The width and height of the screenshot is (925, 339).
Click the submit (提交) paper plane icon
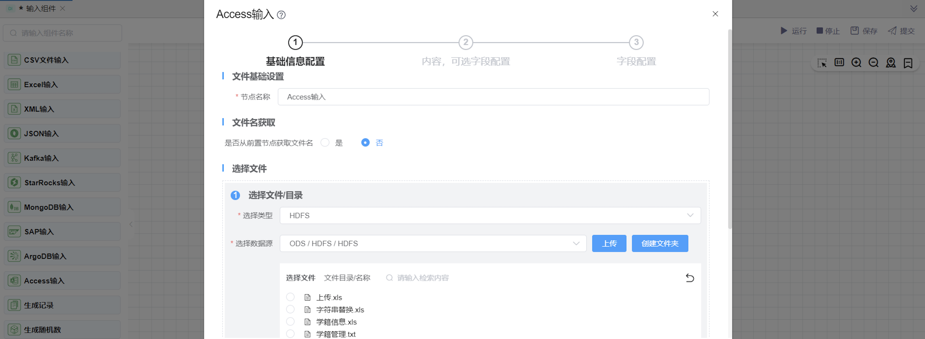tap(892, 31)
